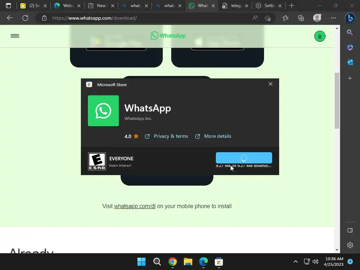
Task: Refresh the WhatsApp download page
Action: point(25,18)
